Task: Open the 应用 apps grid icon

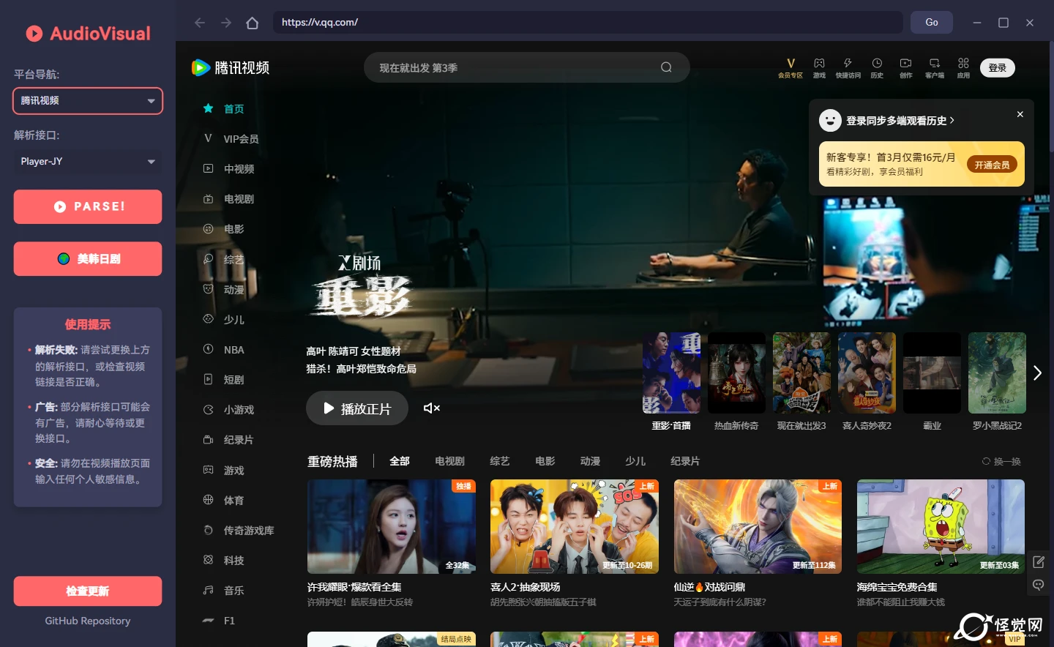Action: pyautogui.click(x=963, y=64)
